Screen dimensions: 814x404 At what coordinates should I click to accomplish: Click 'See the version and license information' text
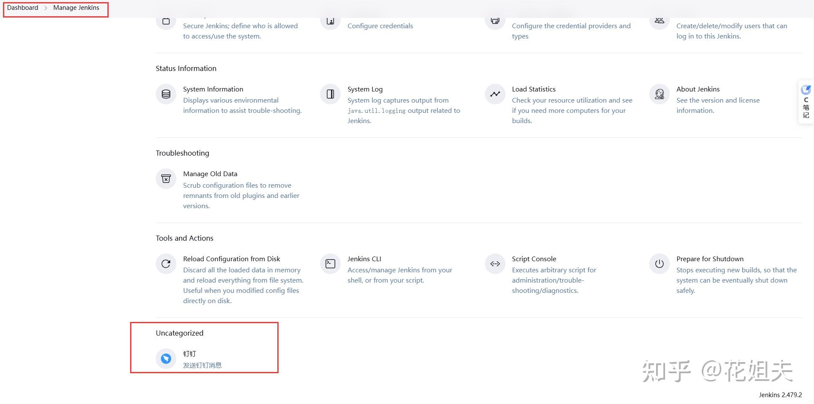click(x=718, y=105)
